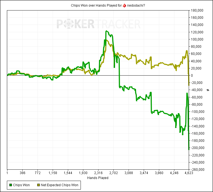Click the x-axis value 3,474
Image resolution: width=213 pixels, height=192 pixels.
[x=144, y=173]
